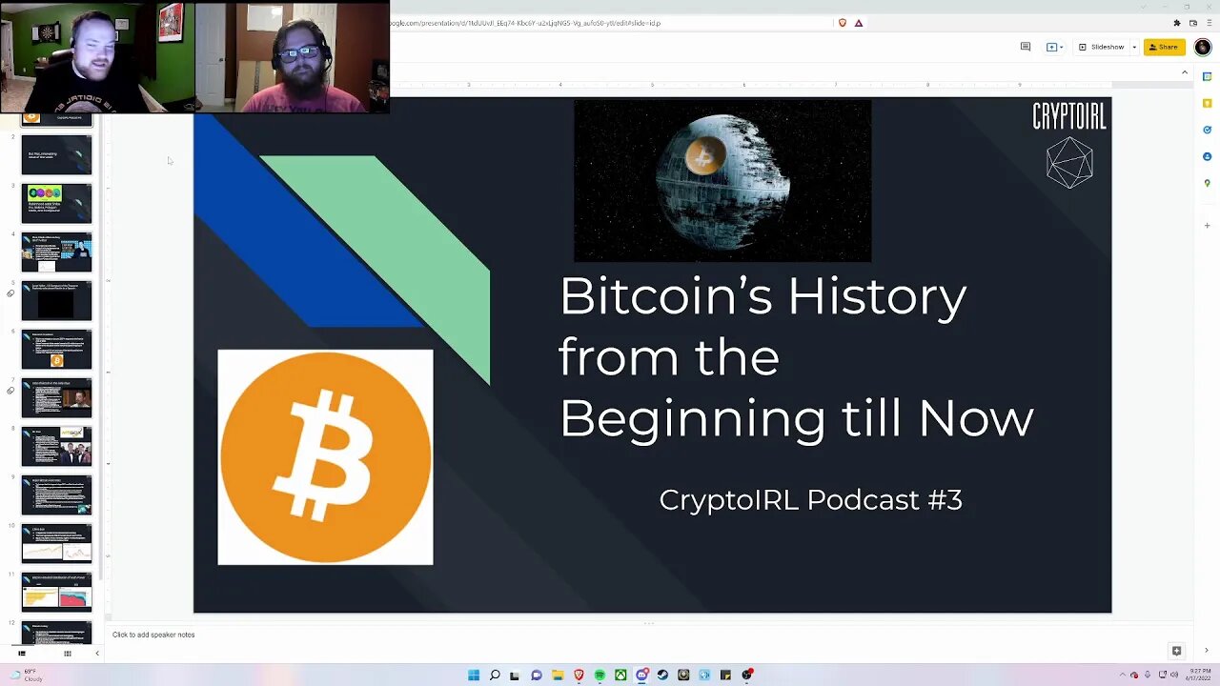Switch to filmstrip view
The height and width of the screenshot is (686, 1220).
pos(22,654)
